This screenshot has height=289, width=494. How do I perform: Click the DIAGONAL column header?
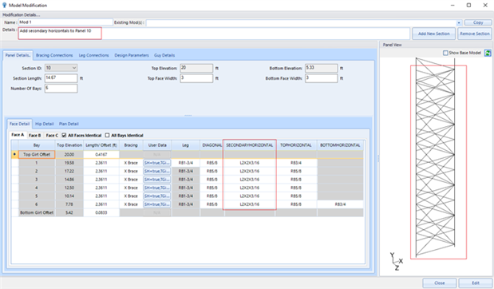[211, 145]
